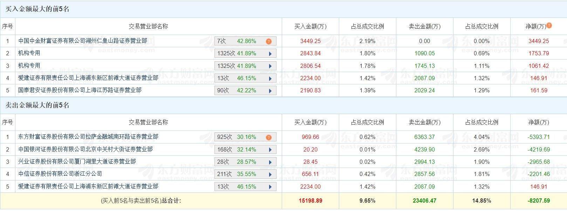Click the arrow icon in 中信证券浙江分公司 row

coord(270,174)
